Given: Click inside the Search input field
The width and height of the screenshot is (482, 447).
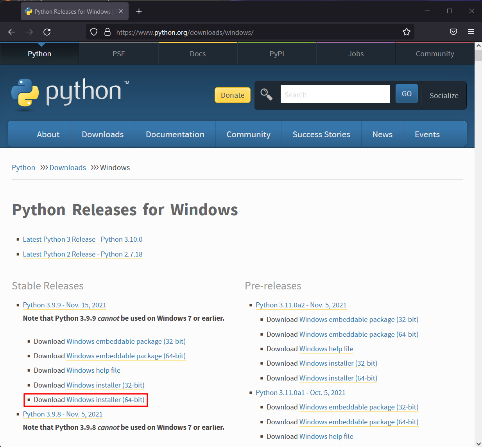Looking at the screenshot, I should [x=335, y=94].
